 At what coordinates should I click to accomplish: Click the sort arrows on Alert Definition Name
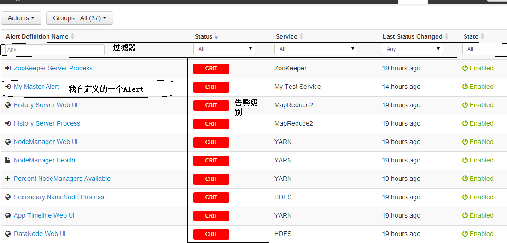point(72,36)
